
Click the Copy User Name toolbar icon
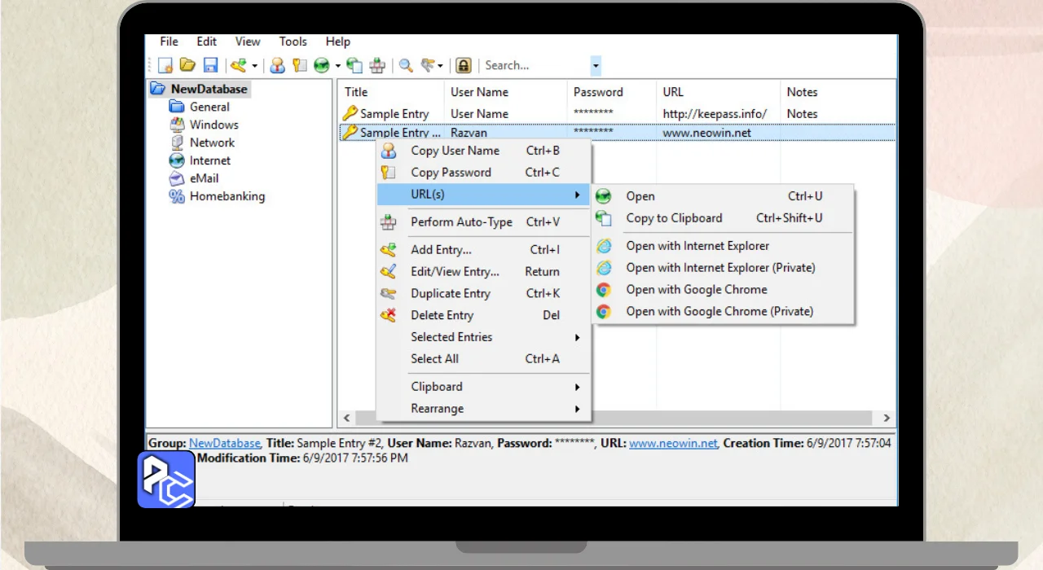[x=277, y=65]
